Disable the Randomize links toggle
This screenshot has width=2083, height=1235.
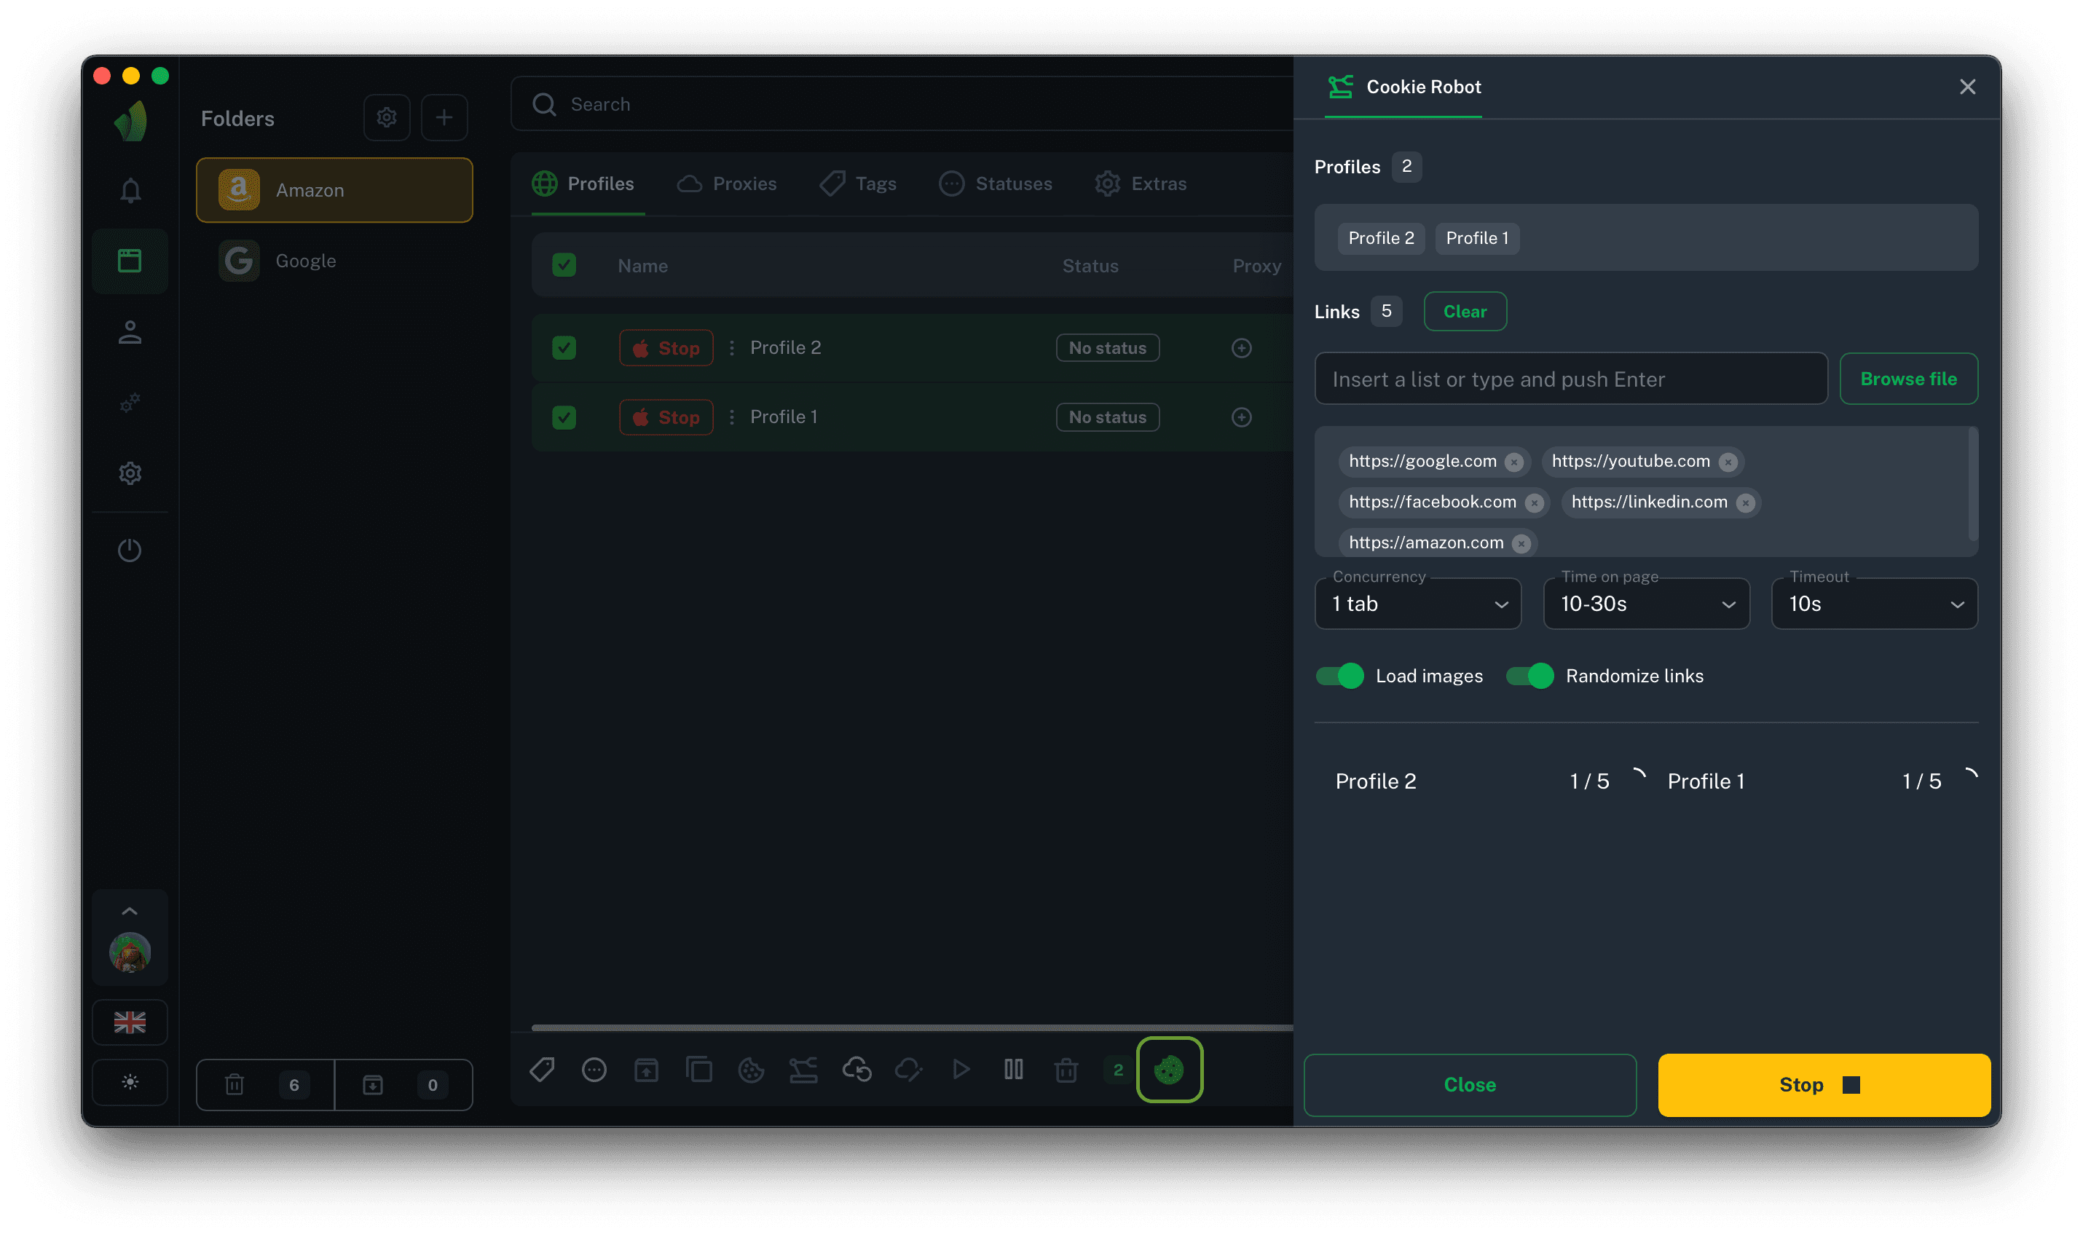1529,676
